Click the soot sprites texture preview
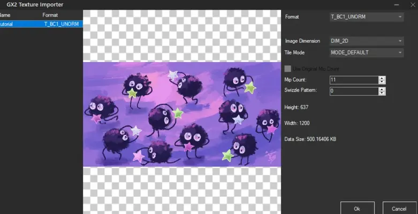 [181, 113]
